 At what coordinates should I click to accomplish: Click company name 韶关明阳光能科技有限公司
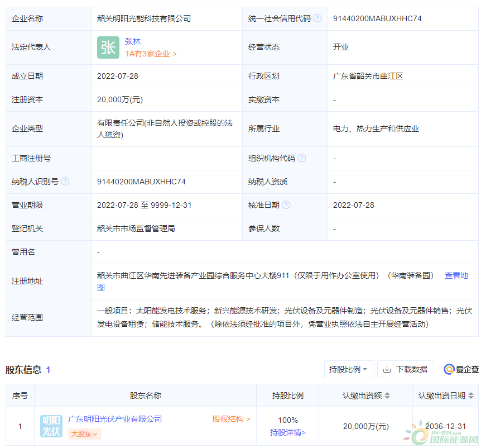tap(144, 18)
